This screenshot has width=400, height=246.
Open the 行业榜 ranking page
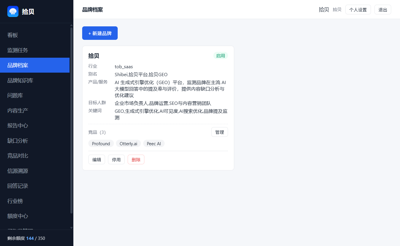(35, 201)
